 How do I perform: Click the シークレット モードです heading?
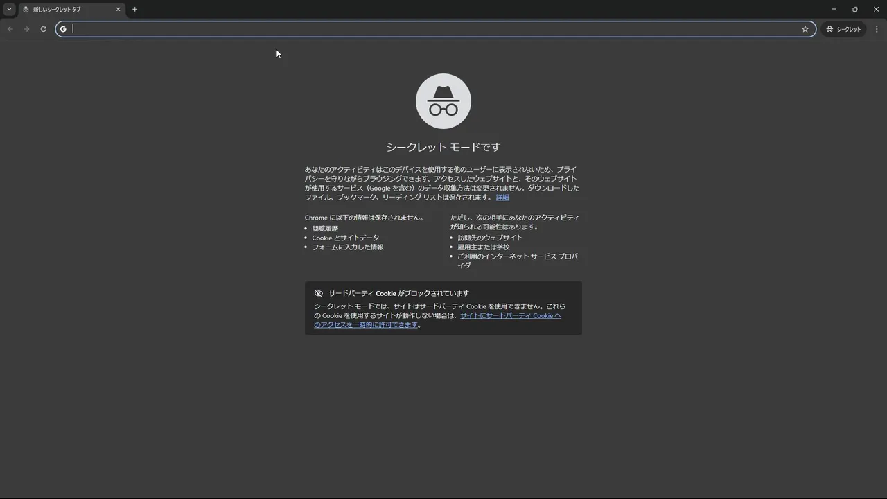pyautogui.click(x=443, y=147)
